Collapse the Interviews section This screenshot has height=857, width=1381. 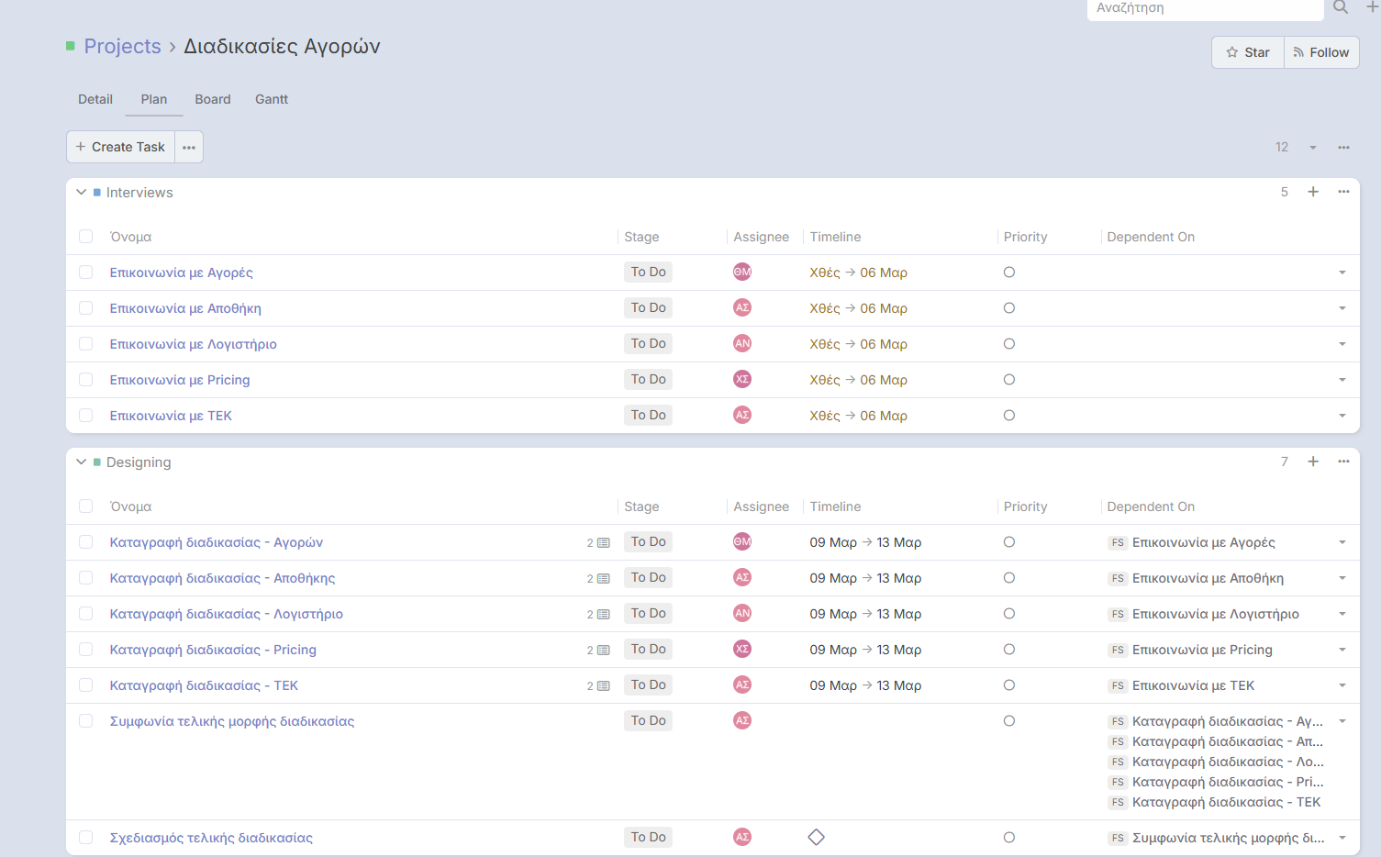[82, 193]
